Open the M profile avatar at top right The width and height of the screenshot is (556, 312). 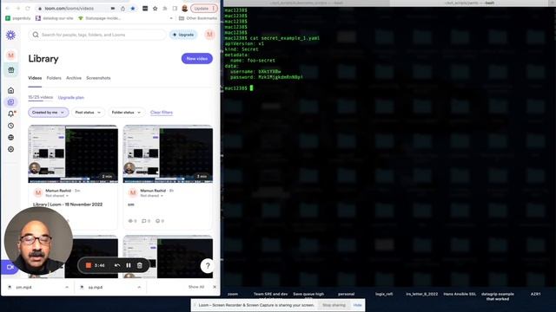tap(209, 35)
